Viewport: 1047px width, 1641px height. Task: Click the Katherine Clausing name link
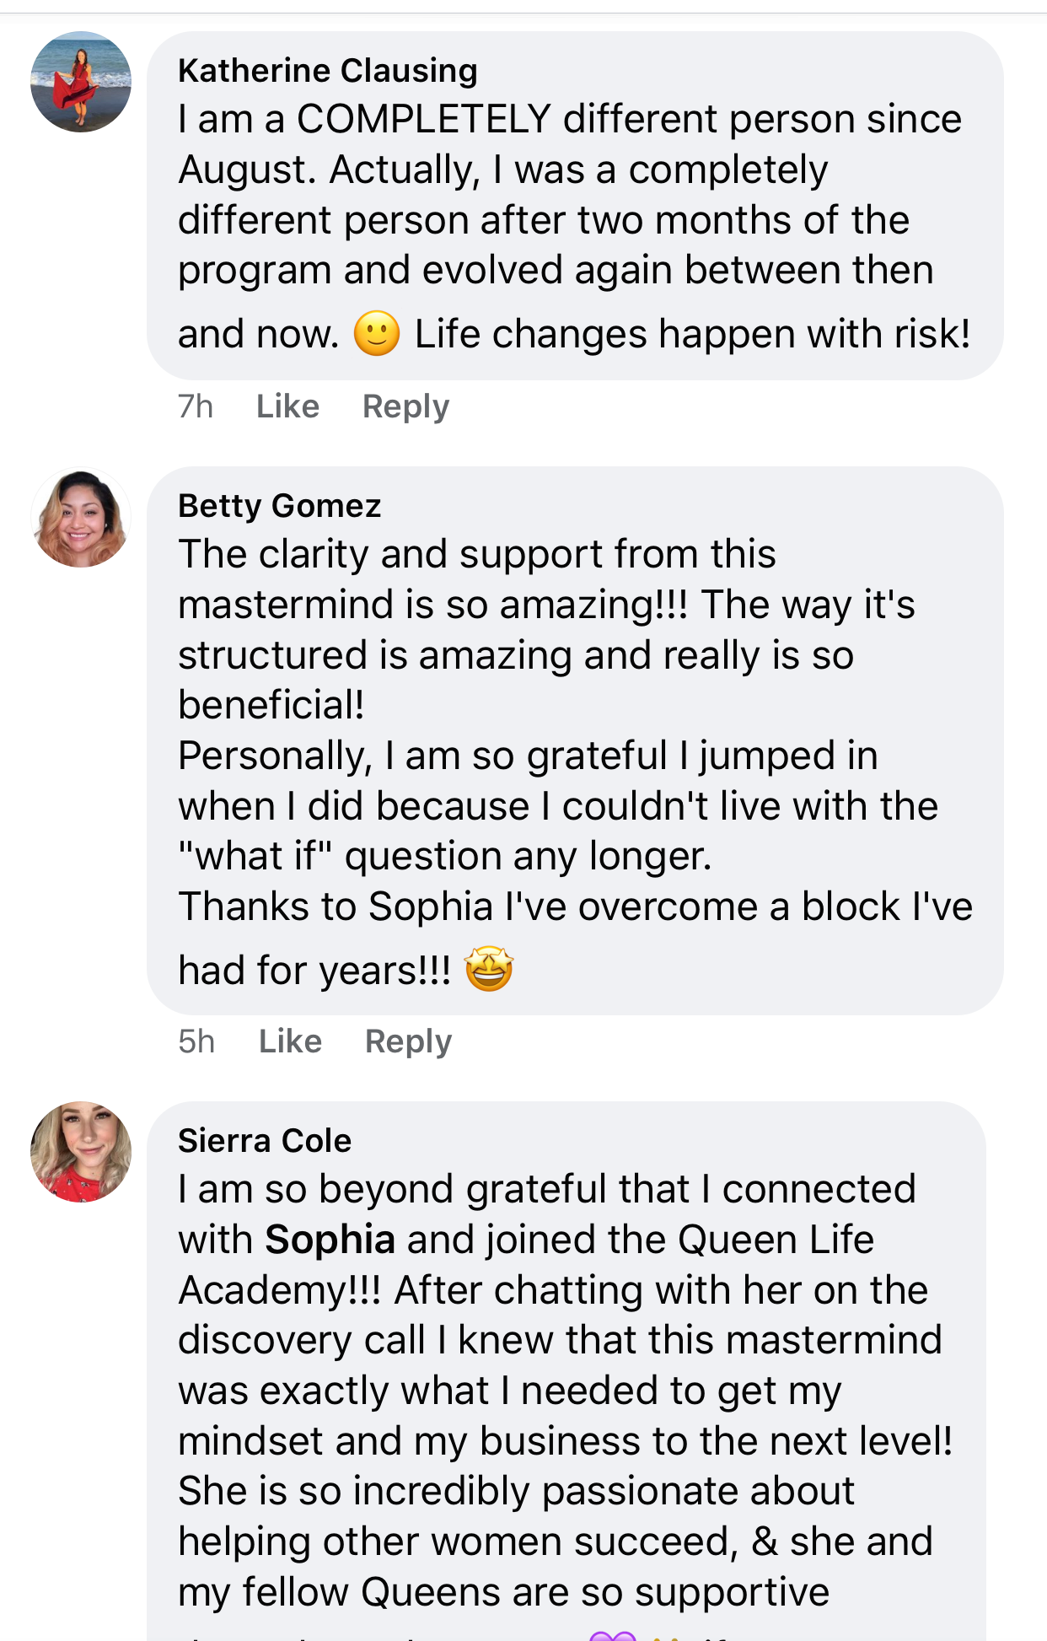327,71
